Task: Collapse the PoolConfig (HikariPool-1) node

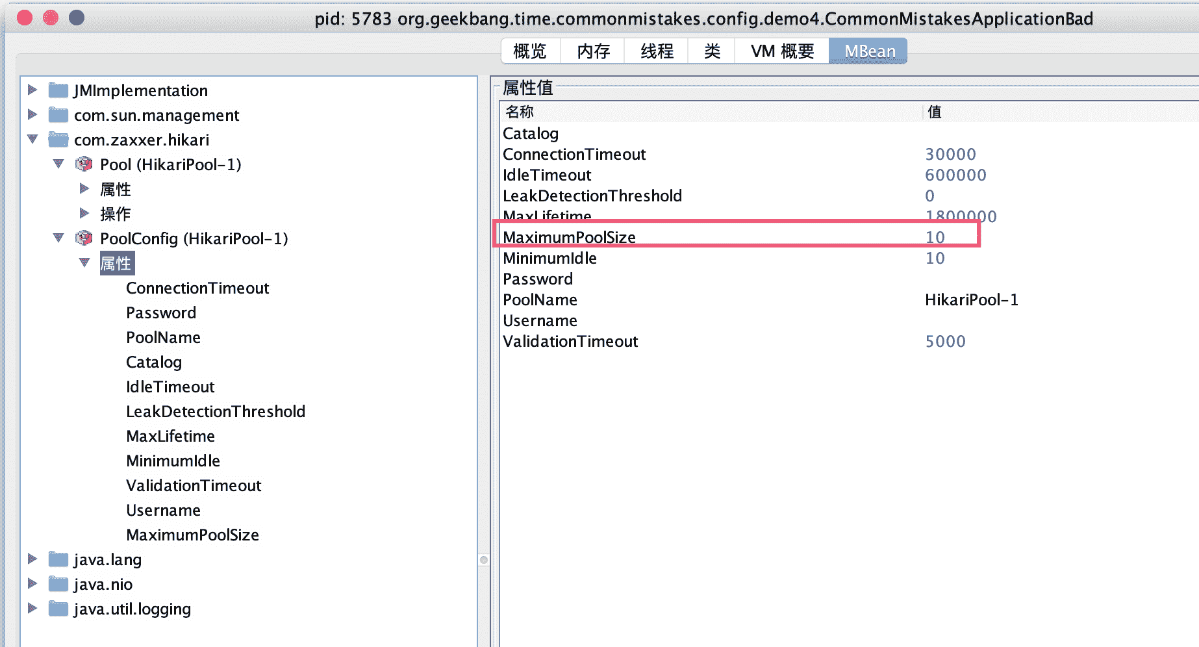Action: pyautogui.click(x=58, y=238)
